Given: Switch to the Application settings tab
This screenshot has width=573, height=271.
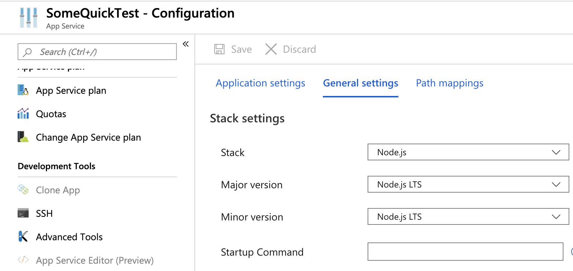Looking at the screenshot, I should [x=260, y=83].
